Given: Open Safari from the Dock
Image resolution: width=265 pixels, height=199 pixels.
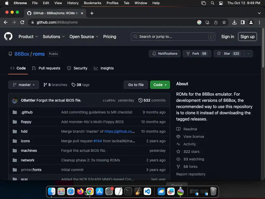Looking at the screenshot, I should pos(71,191).
